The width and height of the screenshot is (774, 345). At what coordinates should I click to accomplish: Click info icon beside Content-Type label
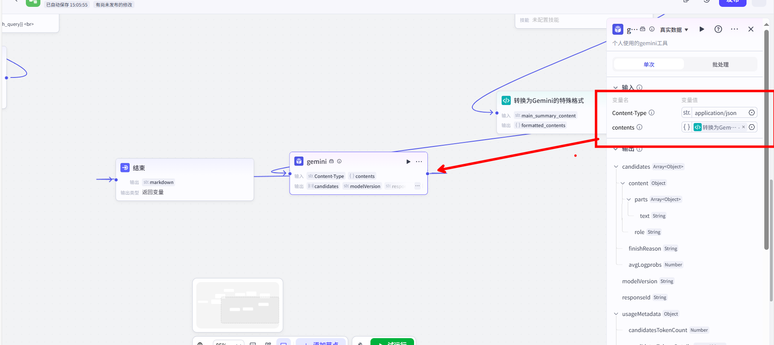[x=652, y=113]
